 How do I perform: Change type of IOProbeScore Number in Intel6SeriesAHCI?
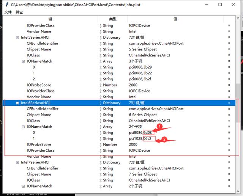point(100,145)
